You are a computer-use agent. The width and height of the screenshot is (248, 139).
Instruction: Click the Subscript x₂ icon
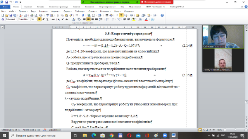(x=59, y=19)
